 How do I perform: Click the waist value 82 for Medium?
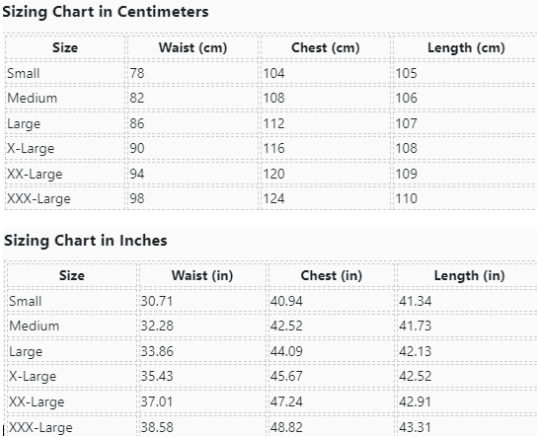pyautogui.click(x=137, y=99)
